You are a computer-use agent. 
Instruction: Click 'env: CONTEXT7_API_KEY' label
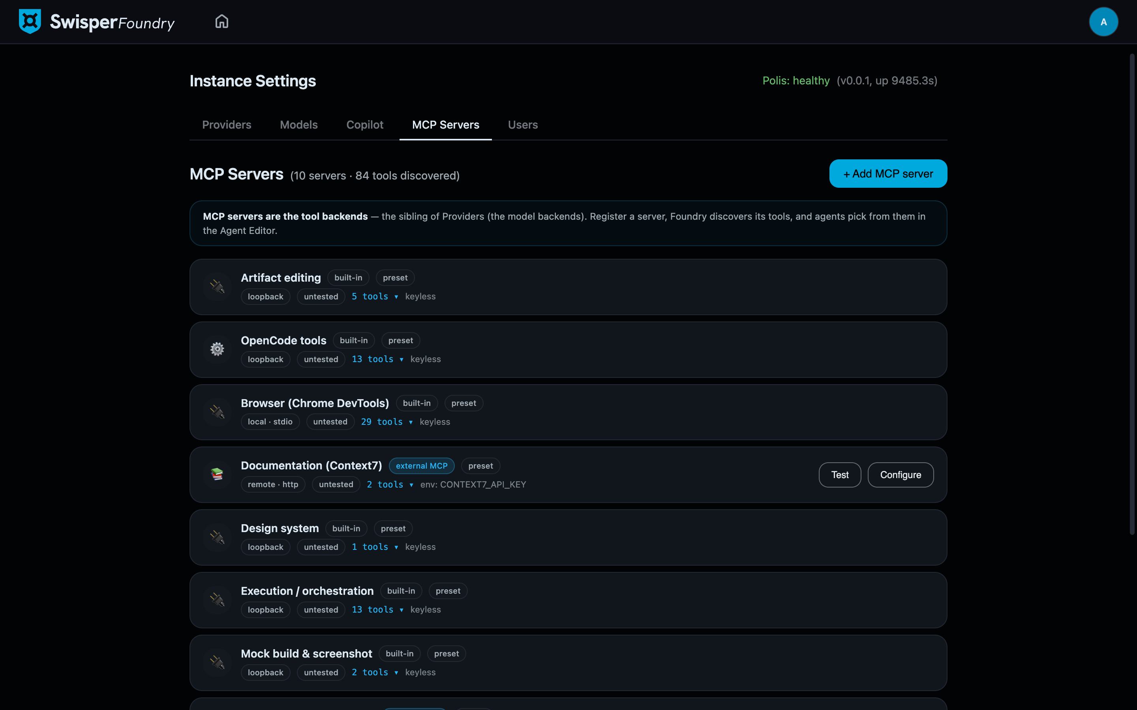pos(473,485)
